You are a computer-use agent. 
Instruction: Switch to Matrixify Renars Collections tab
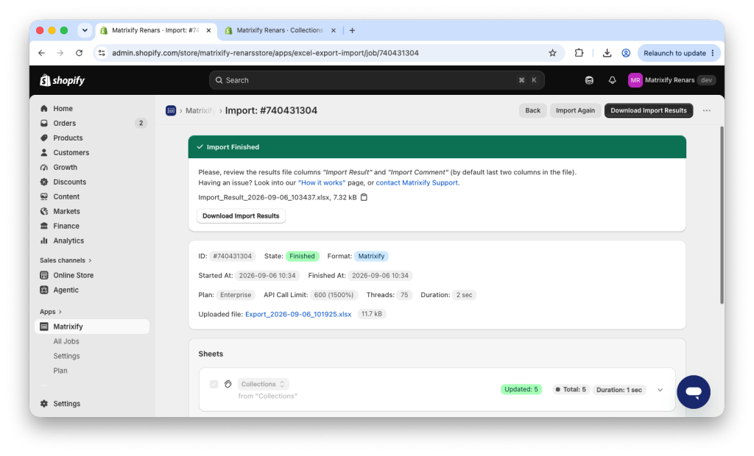(281, 30)
